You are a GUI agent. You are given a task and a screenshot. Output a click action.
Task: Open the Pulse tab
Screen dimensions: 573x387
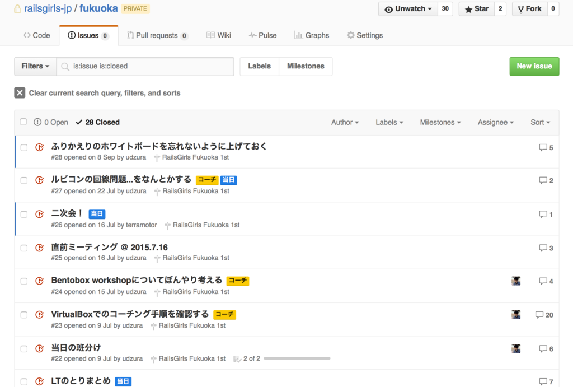click(x=263, y=35)
